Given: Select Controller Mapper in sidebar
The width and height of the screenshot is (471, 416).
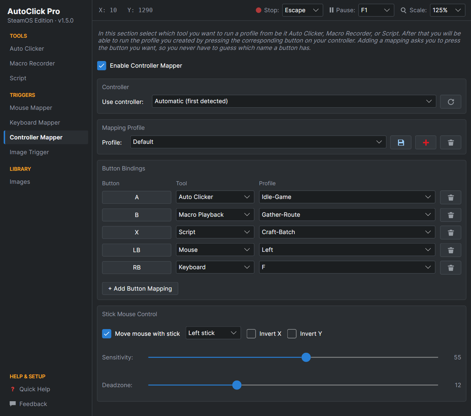Looking at the screenshot, I should pos(46,137).
